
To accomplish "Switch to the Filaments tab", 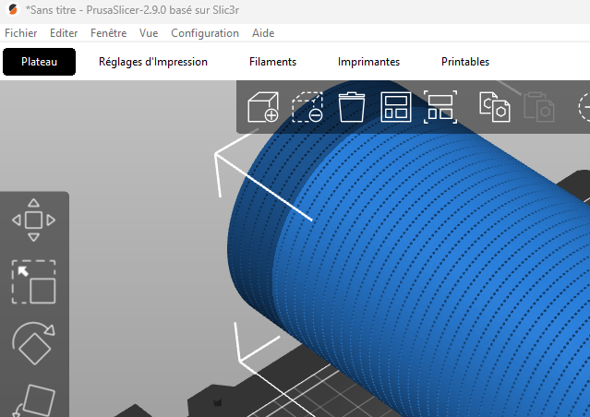I will pos(272,62).
